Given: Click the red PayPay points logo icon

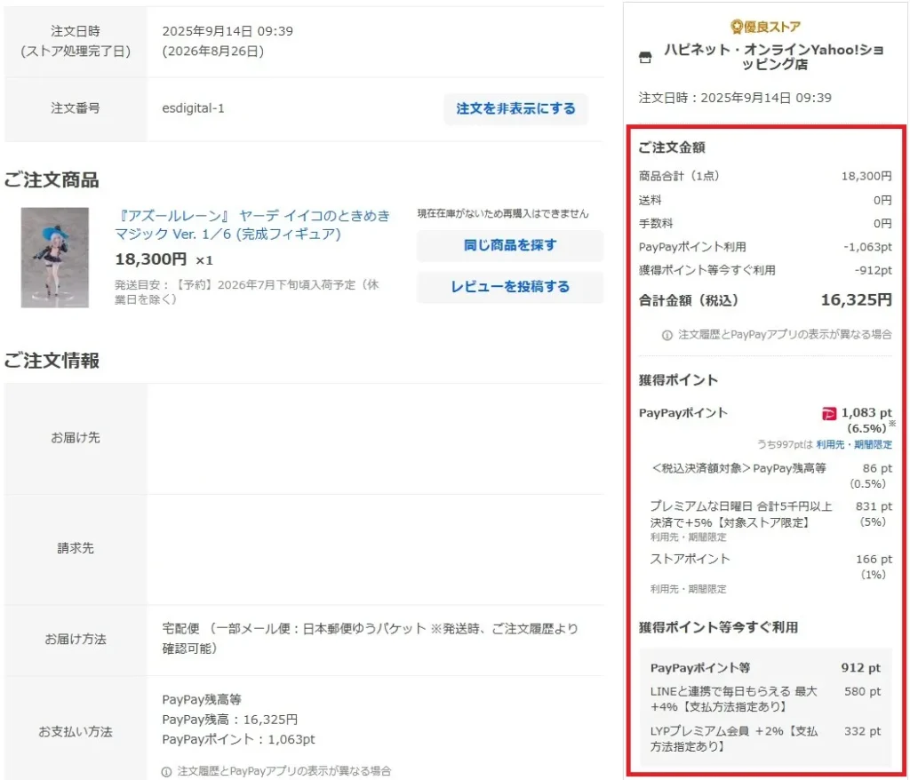Looking at the screenshot, I should [x=829, y=414].
